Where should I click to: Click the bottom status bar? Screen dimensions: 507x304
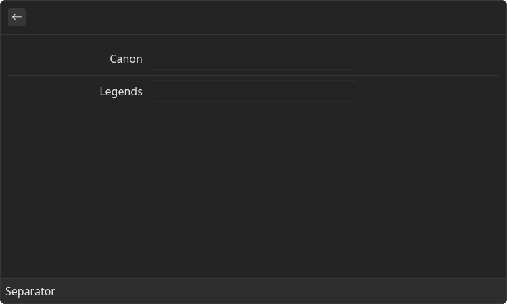[x=254, y=291]
